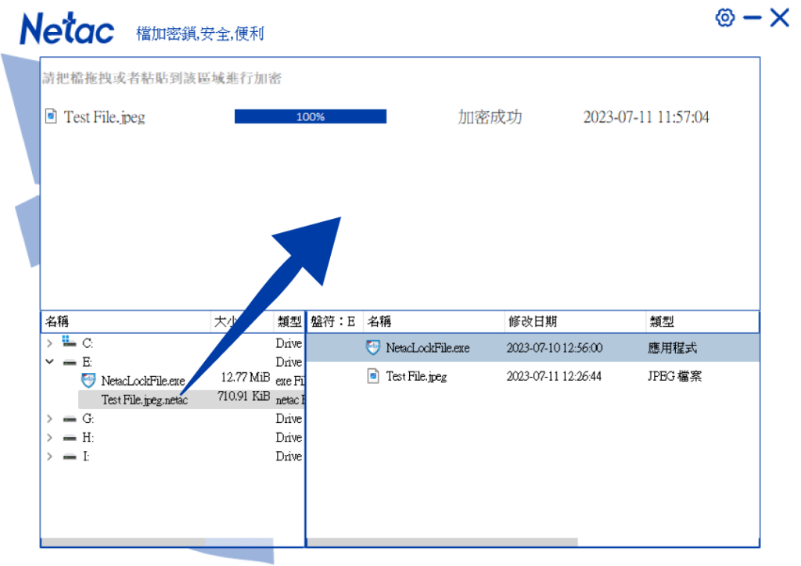Viewport: 801px width, 566px height.
Task: Click the 加密成功 status text
Action: pyautogui.click(x=490, y=117)
